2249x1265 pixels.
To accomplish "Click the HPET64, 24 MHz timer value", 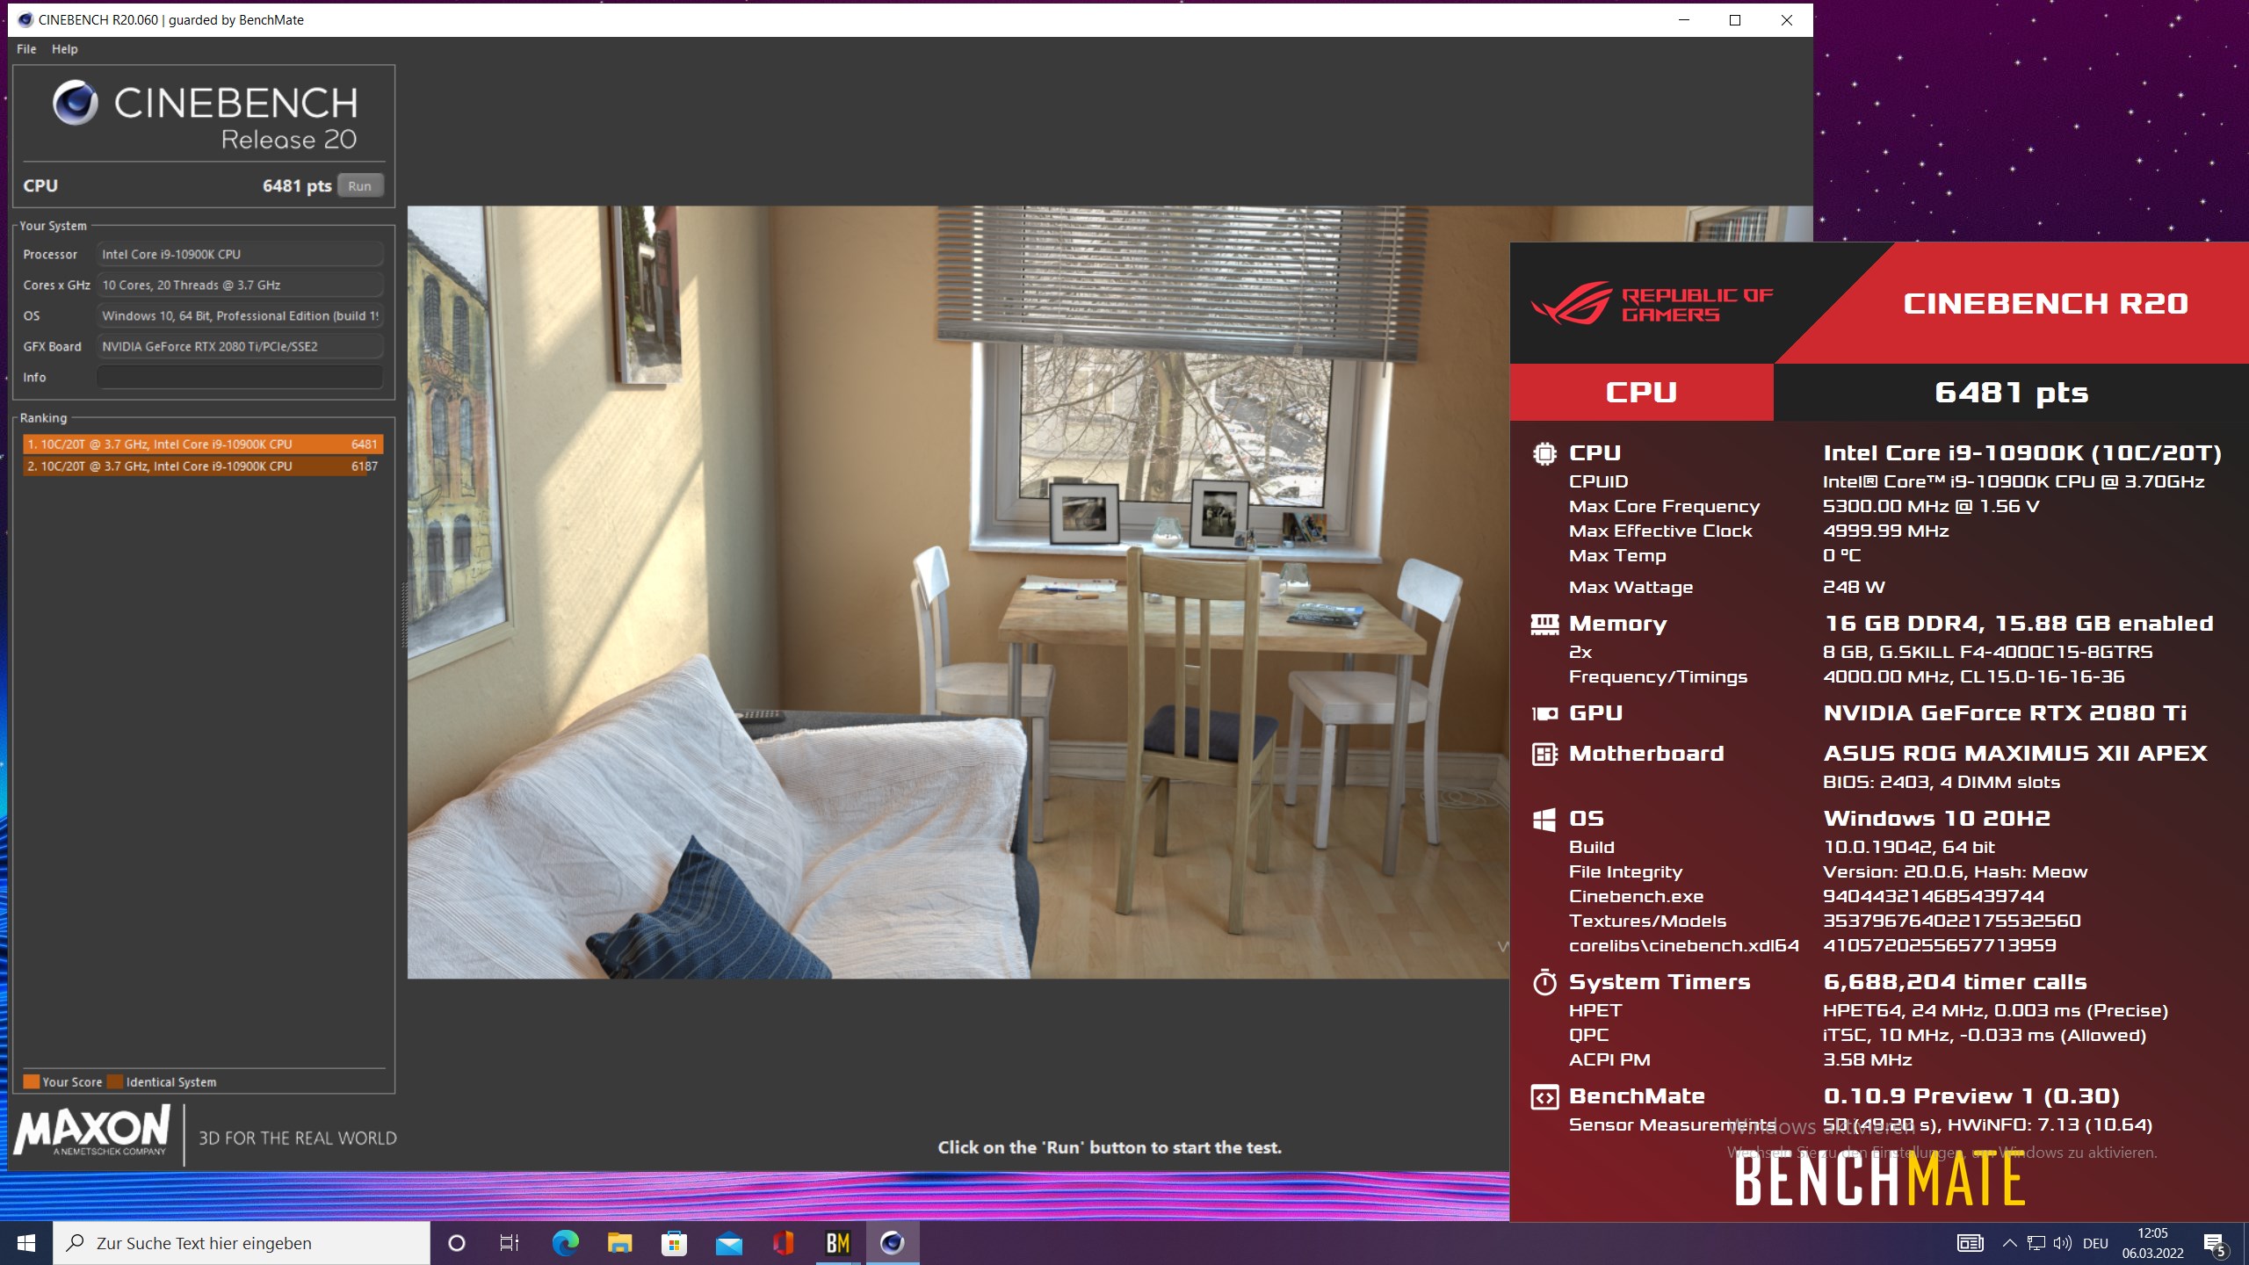I will pyautogui.click(x=1995, y=1011).
